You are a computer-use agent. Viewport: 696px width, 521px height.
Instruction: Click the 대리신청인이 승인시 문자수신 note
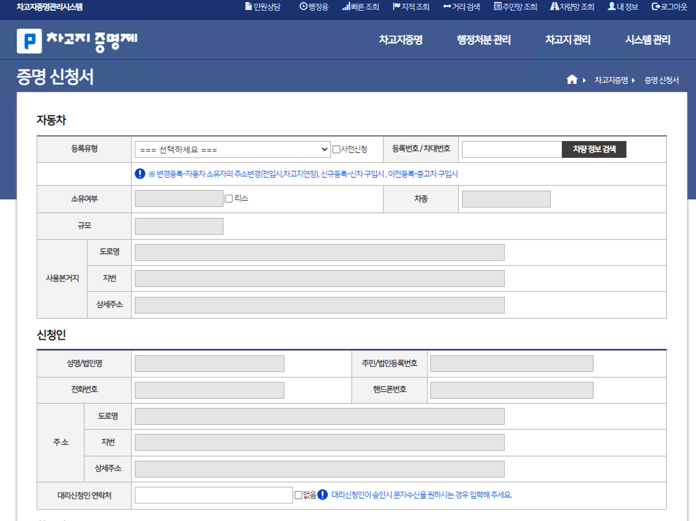click(422, 495)
